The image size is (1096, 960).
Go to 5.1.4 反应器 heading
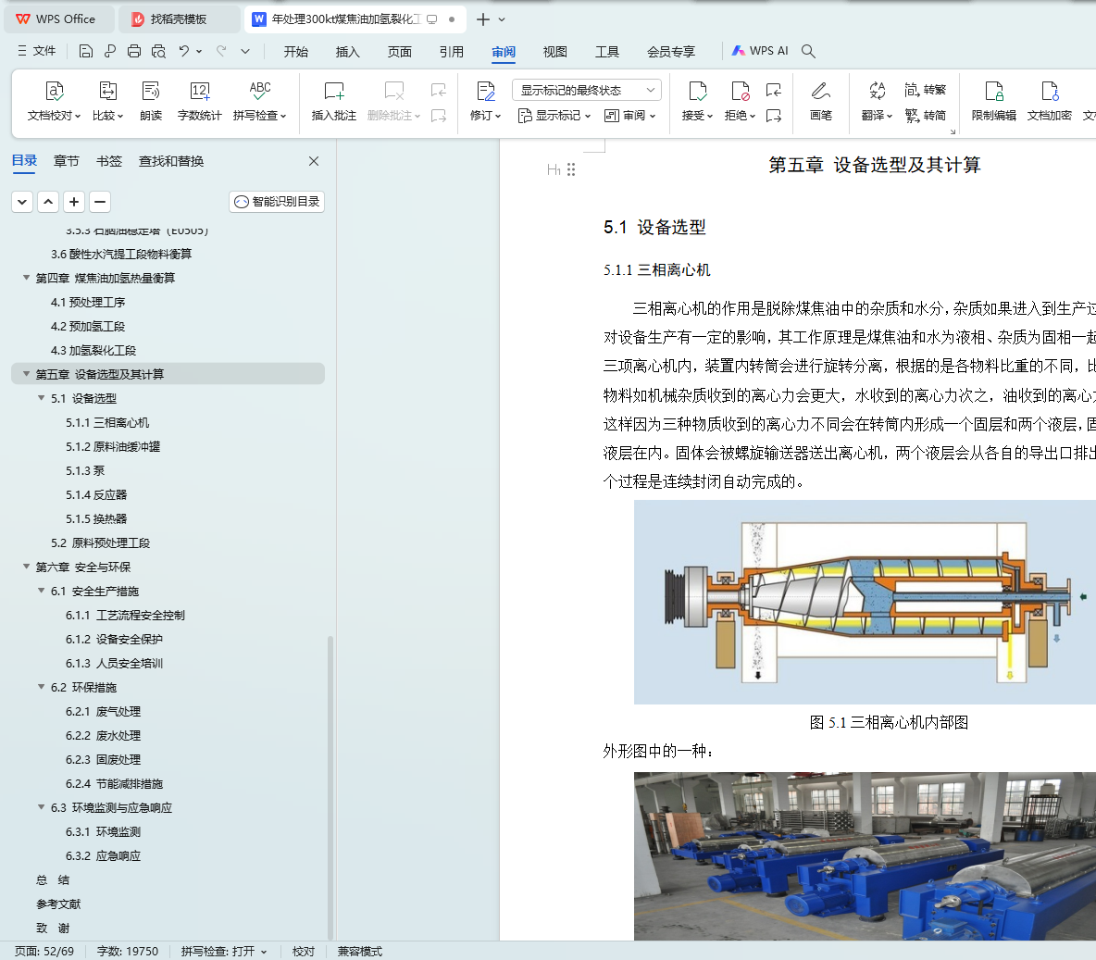tap(96, 494)
